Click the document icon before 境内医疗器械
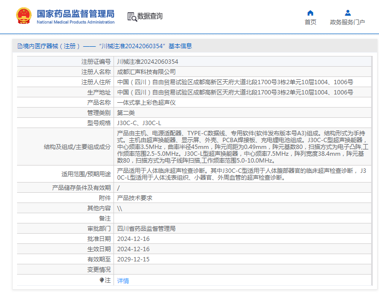The image size is (379, 295). pos(19,46)
